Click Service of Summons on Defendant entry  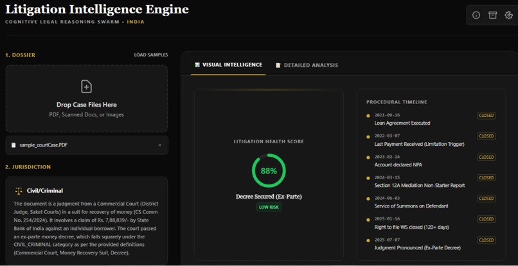[x=411, y=206]
